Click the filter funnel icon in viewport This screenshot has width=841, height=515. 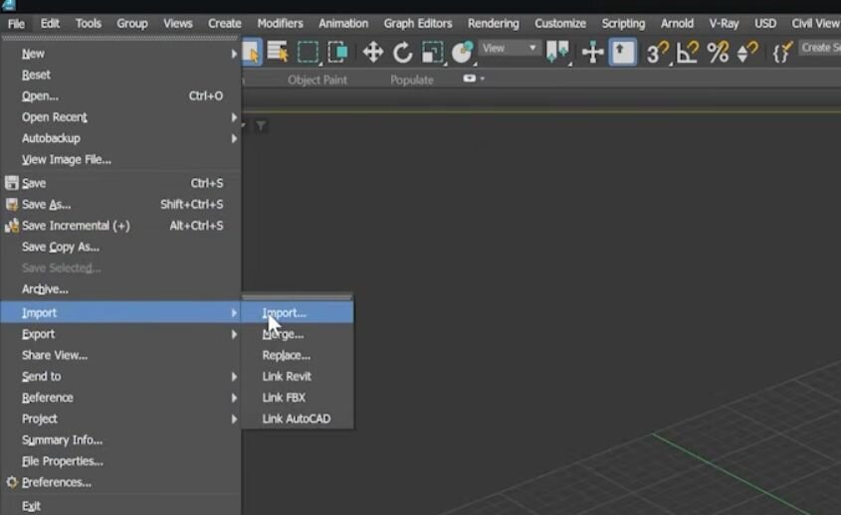point(261,126)
